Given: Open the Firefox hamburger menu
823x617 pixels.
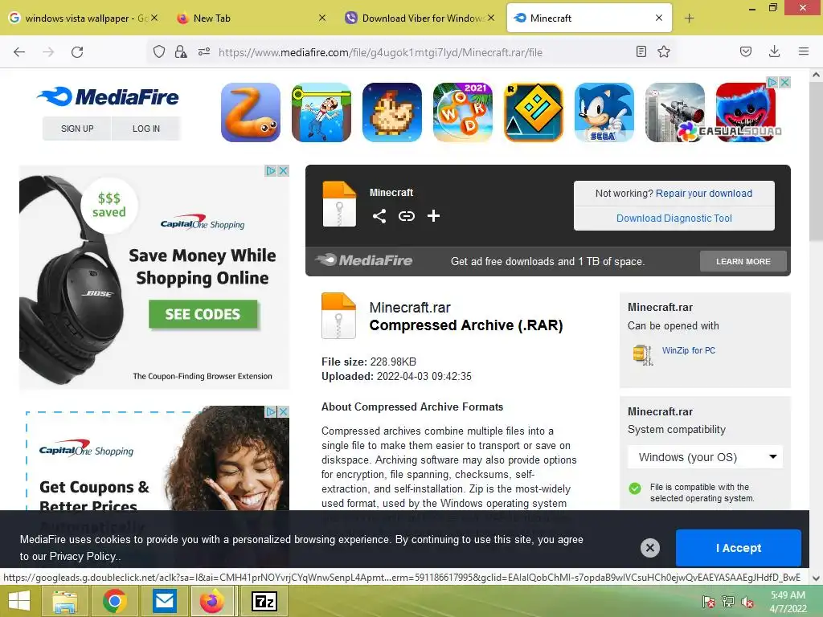Looking at the screenshot, I should tap(804, 51).
